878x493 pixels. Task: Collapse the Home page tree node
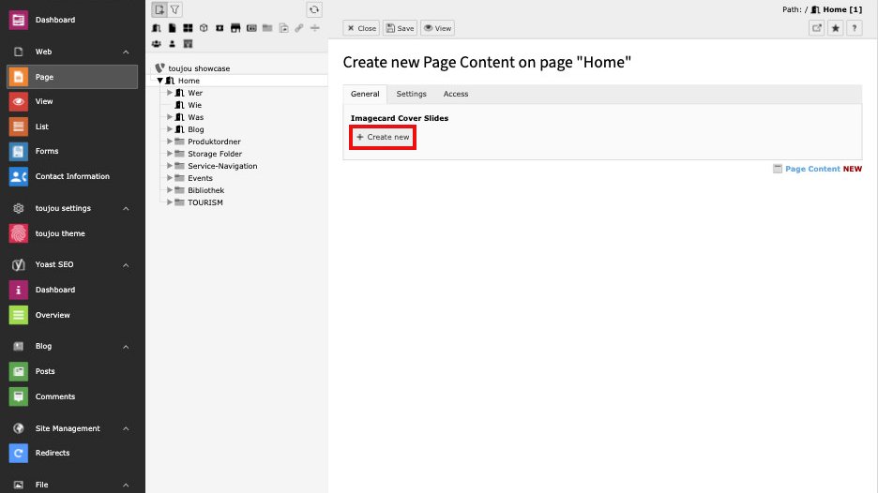point(160,81)
